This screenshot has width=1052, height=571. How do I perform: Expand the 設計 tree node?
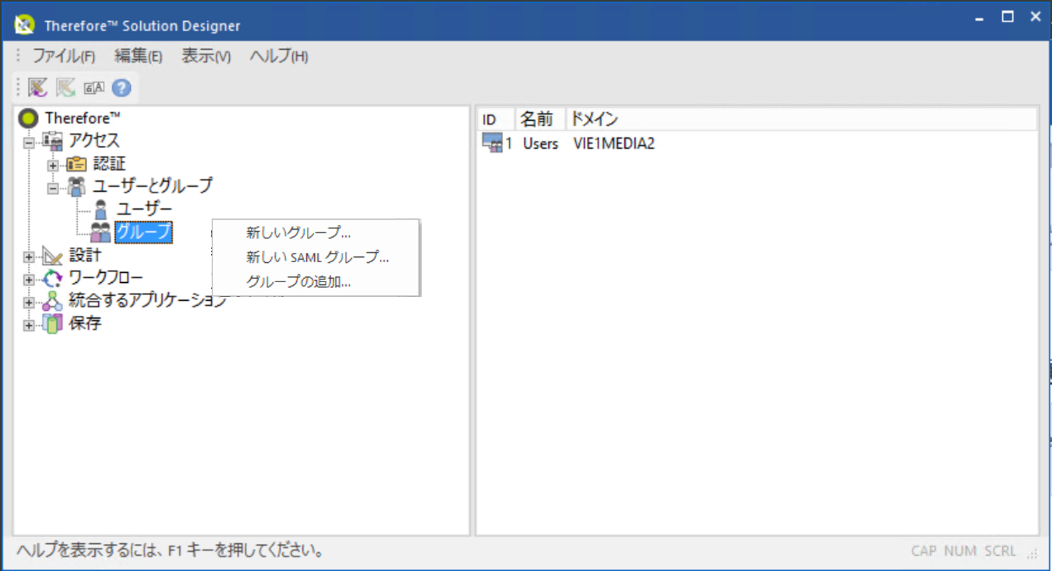pos(29,256)
